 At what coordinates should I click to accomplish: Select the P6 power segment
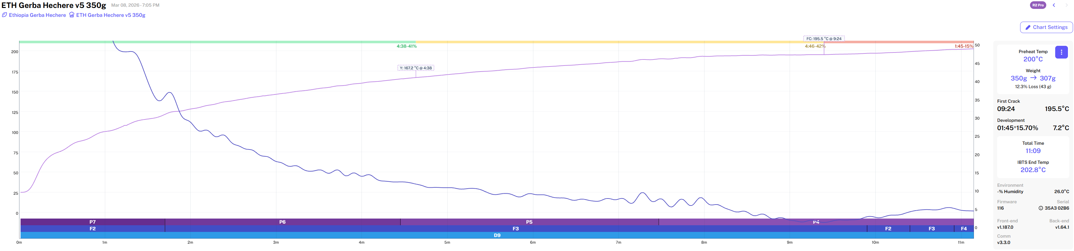(x=282, y=222)
